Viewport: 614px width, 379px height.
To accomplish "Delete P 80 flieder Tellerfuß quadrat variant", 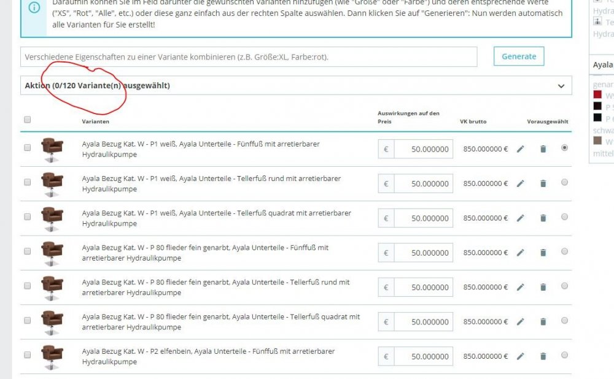I will pos(543,321).
